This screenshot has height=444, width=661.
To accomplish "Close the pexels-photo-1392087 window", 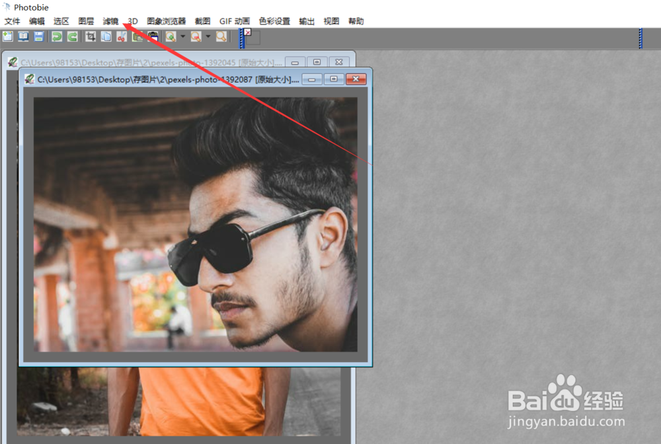I will pos(356,79).
